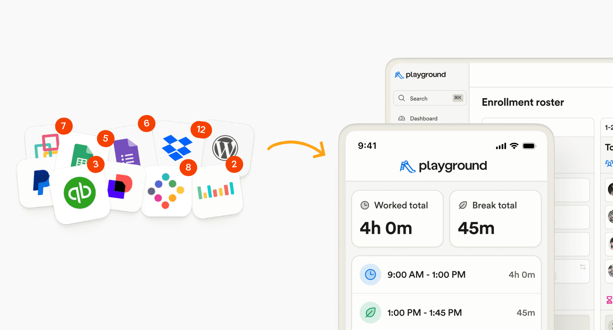Screen dimensions: 613x330
Task: Open the colored bar chart app icon
Action: pos(216,191)
